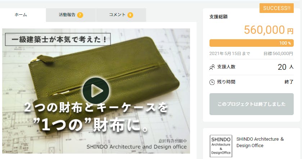This screenshot has height=159, width=302.
Task: Click このプロジェクトは終了しました button
Action: (252, 104)
